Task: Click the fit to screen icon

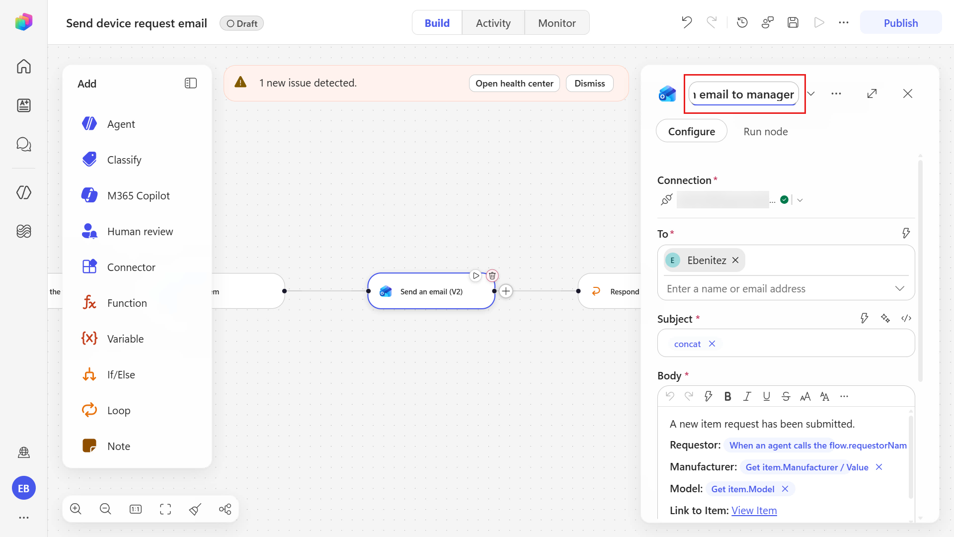Action: coord(165,509)
